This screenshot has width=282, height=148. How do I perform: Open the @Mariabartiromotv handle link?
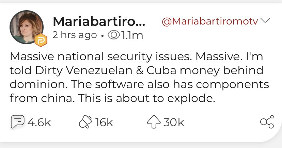[210, 21]
